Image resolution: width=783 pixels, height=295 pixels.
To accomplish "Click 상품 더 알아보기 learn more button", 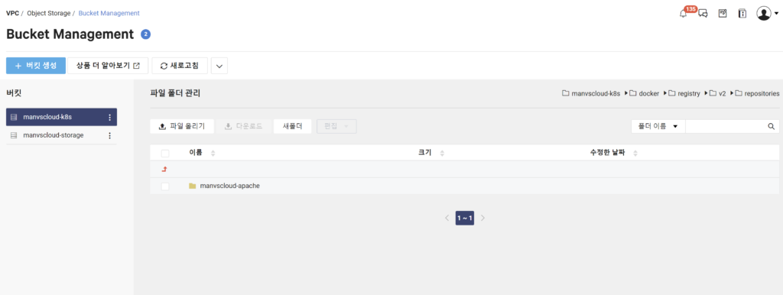I will [x=109, y=66].
